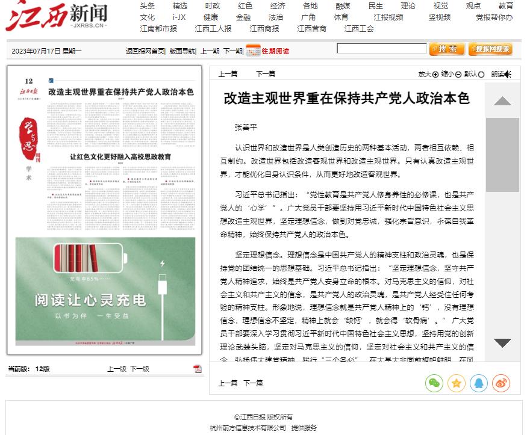The height and width of the screenshot is (435, 527).
Task: Share article to QZone star icon
Action: click(x=456, y=383)
